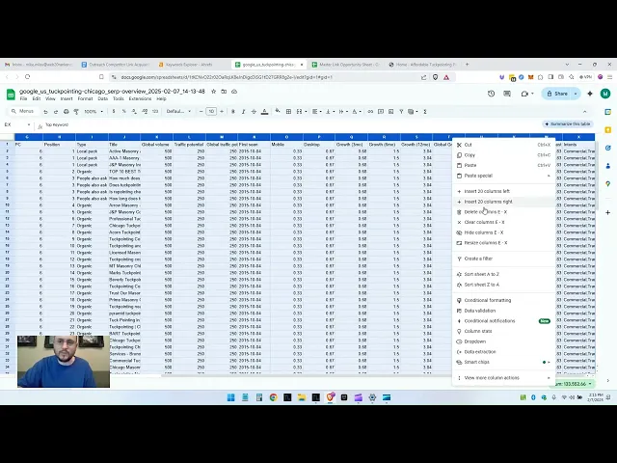Click the Menus search box
The width and height of the screenshot is (617, 463).
23,112
